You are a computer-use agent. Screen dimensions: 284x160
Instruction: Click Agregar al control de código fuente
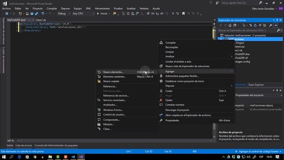(258, 152)
